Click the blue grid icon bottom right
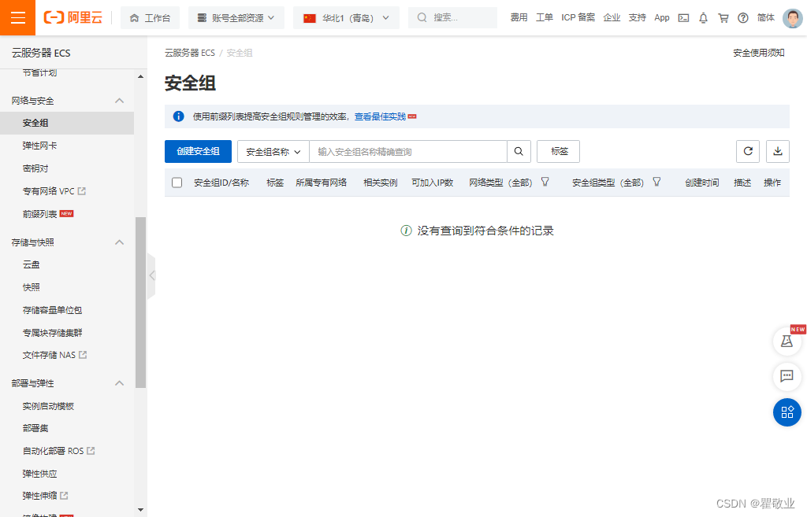The height and width of the screenshot is (517, 807). tap(787, 412)
